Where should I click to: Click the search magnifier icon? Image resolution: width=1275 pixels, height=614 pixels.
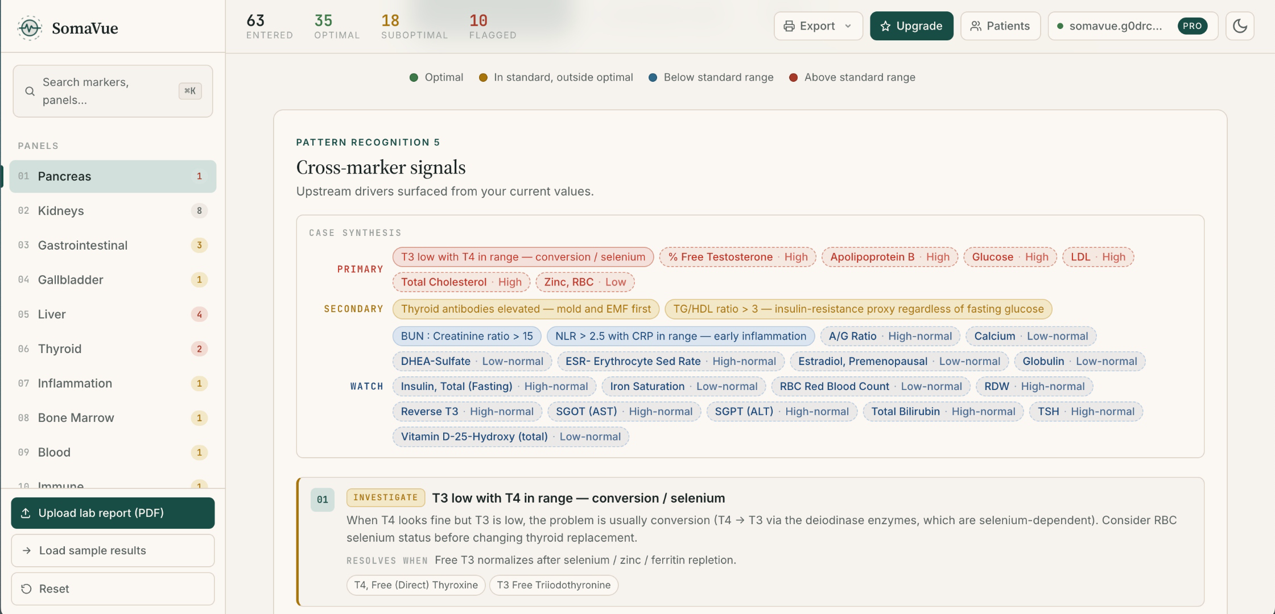coord(30,91)
